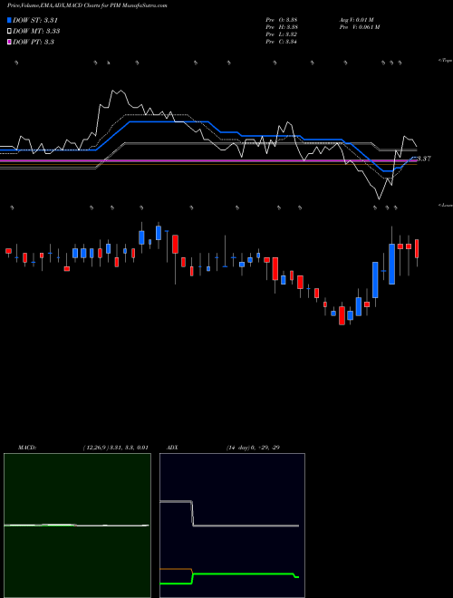Click the 'Pre L: 3.32' low value
The width and height of the screenshot is (453, 598).
(282, 34)
